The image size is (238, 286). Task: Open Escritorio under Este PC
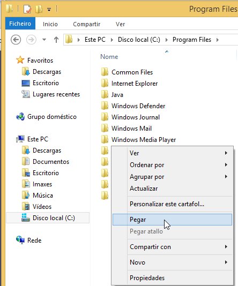click(46, 173)
